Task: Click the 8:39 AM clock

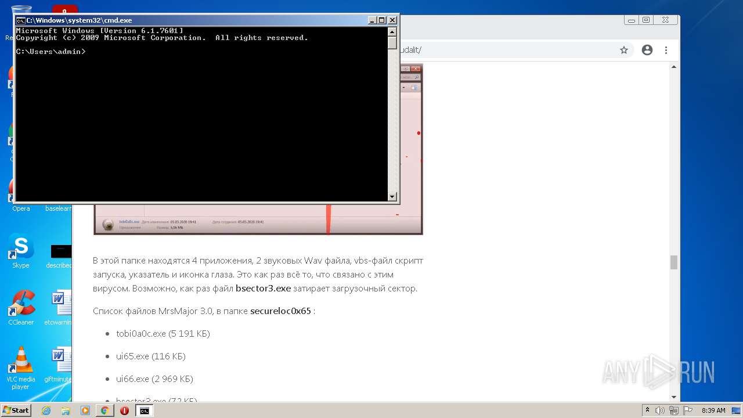Action: [x=713, y=410]
